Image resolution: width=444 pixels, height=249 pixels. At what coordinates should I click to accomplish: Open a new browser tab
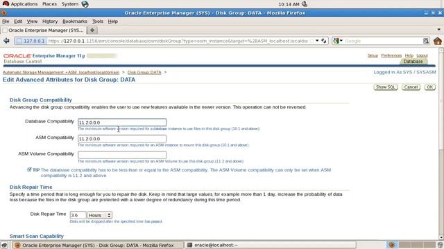[x=92, y=30]
